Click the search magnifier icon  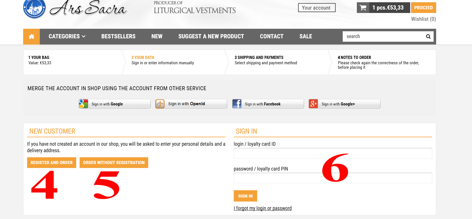point(428,36)
